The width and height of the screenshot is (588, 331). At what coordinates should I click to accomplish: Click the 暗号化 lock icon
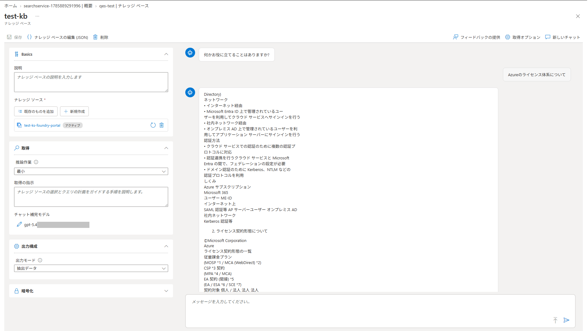click(17, 291)
